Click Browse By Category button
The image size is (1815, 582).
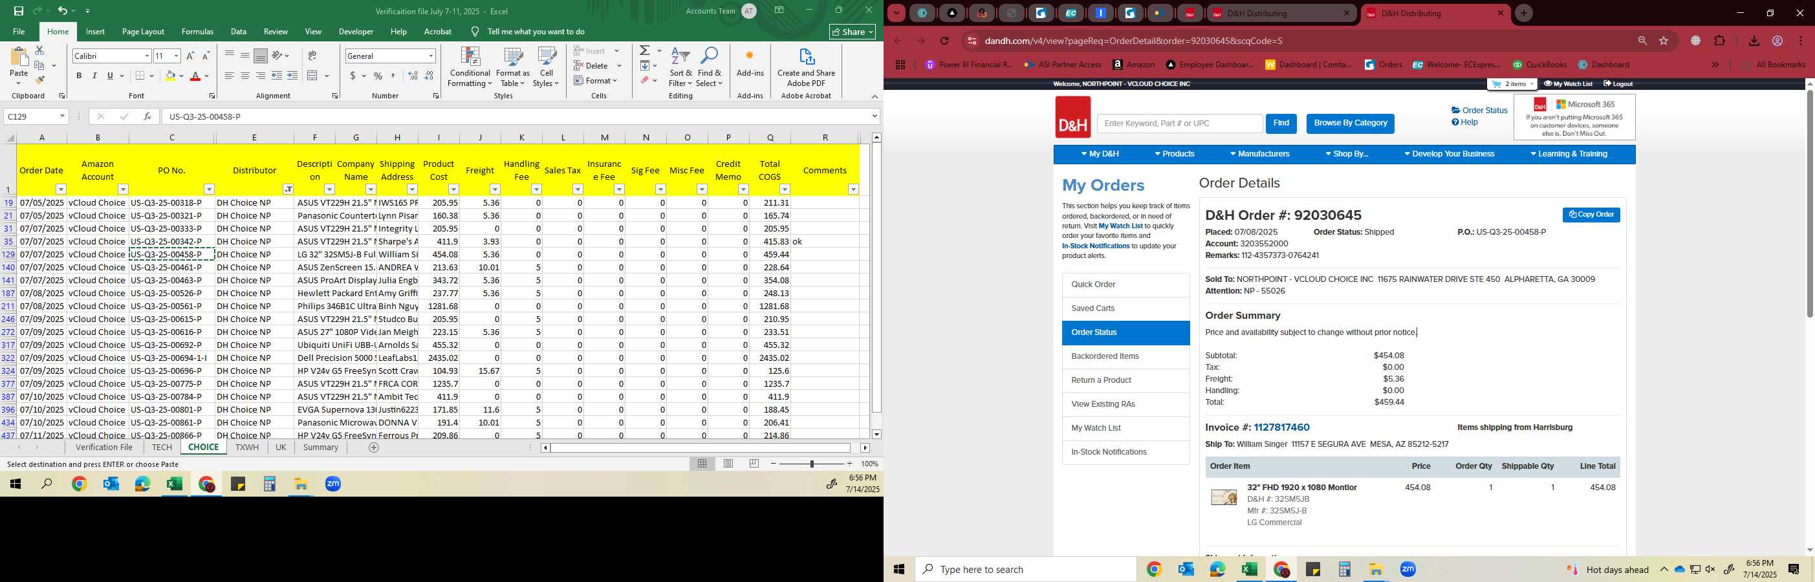[1350, 124]
